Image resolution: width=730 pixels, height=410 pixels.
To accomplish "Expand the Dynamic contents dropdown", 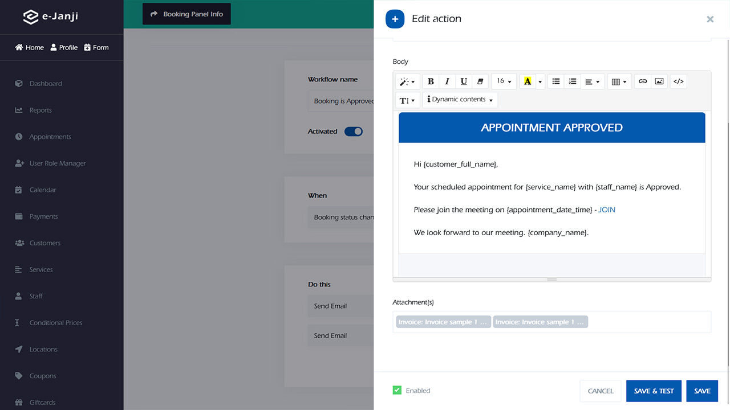I will pos(460,100).
